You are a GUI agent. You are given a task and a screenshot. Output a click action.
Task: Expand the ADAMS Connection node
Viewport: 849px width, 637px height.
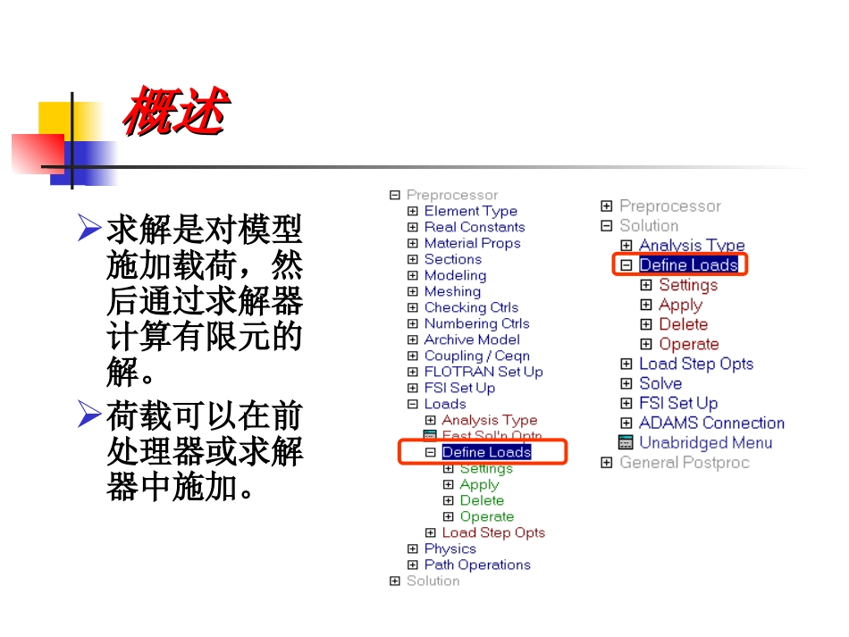coord(626,423)
